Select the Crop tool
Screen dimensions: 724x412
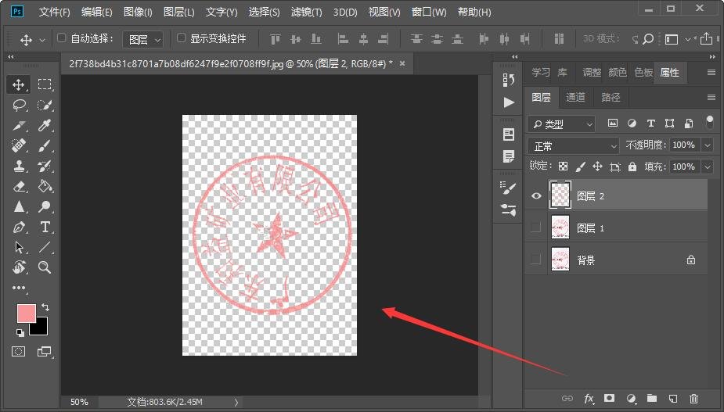click(19, 126)
